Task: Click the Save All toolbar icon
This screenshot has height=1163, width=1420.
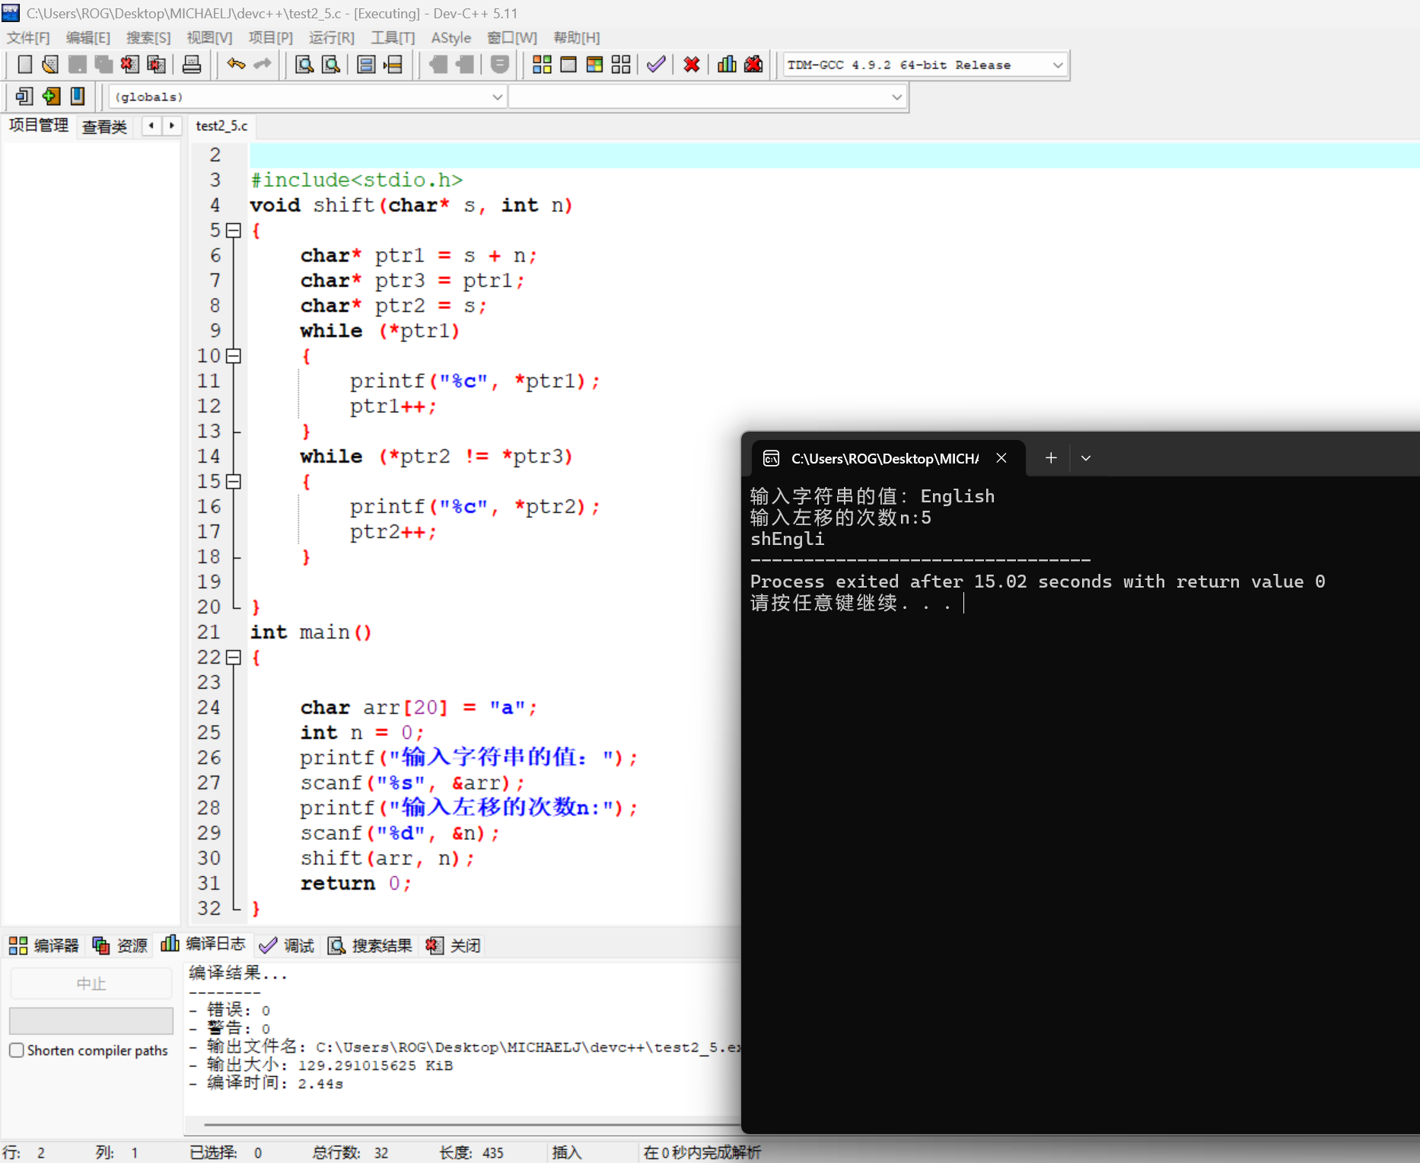Action: click(103, 65)
